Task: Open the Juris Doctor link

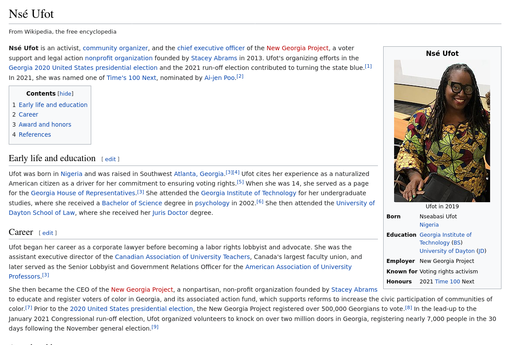Action: pos(170,213)
